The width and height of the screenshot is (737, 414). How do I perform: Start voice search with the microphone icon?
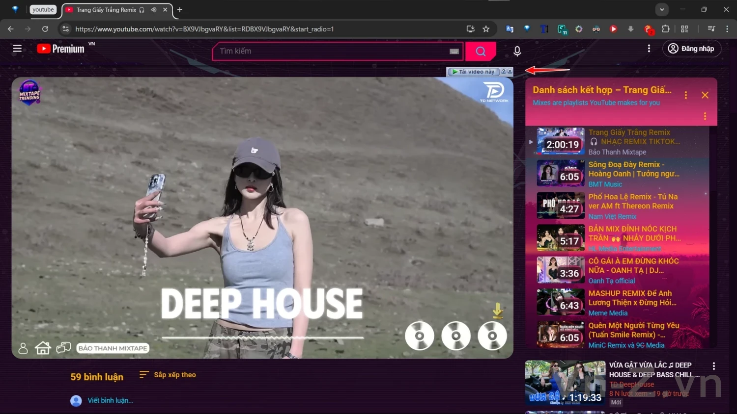[517, 51]
